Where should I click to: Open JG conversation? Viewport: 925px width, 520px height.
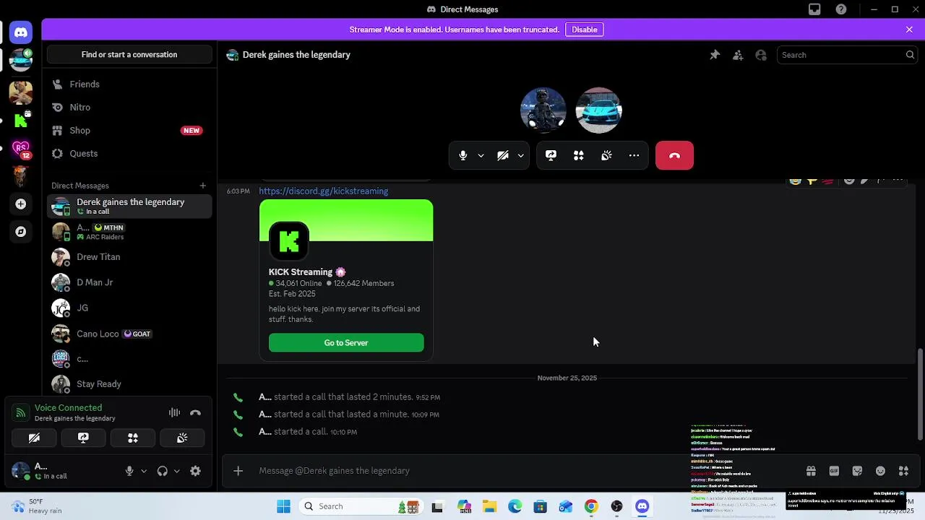(130, 308)
